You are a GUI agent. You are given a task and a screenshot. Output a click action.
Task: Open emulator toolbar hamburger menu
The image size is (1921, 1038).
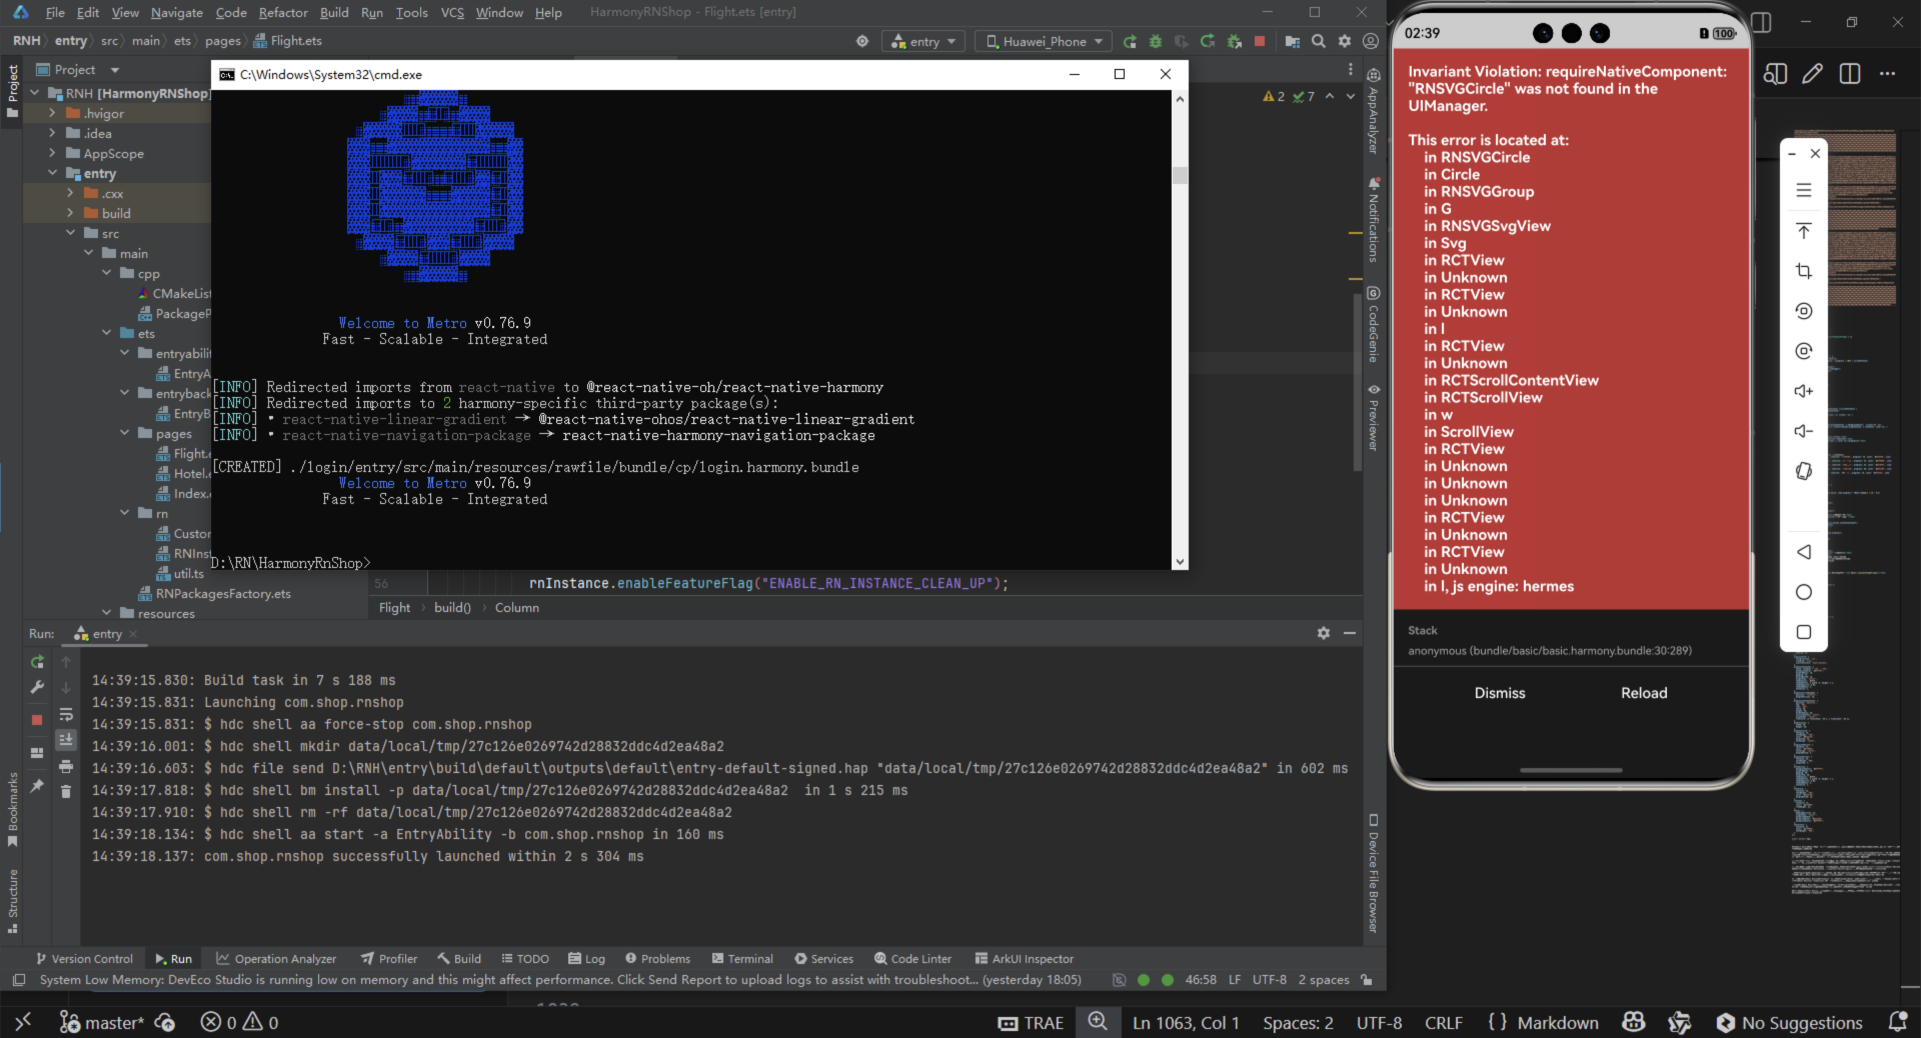[1803, 191]
